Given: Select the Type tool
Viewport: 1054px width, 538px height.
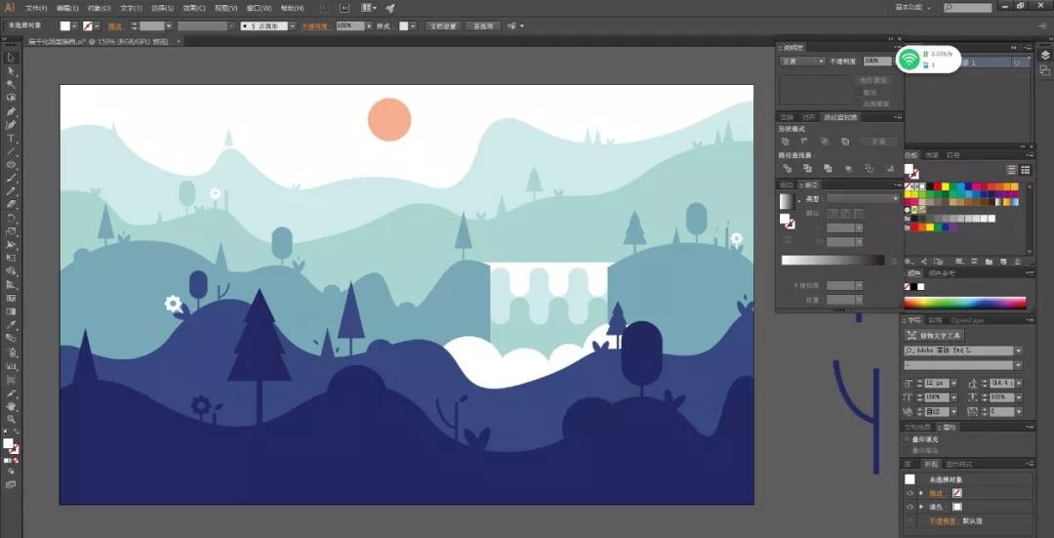Looking at the screenshot, I should 11,139.
